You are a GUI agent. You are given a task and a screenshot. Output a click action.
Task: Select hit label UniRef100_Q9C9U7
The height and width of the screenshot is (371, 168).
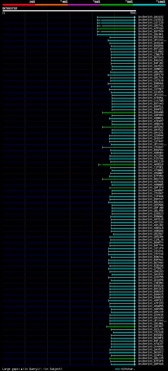pos(151,326)
